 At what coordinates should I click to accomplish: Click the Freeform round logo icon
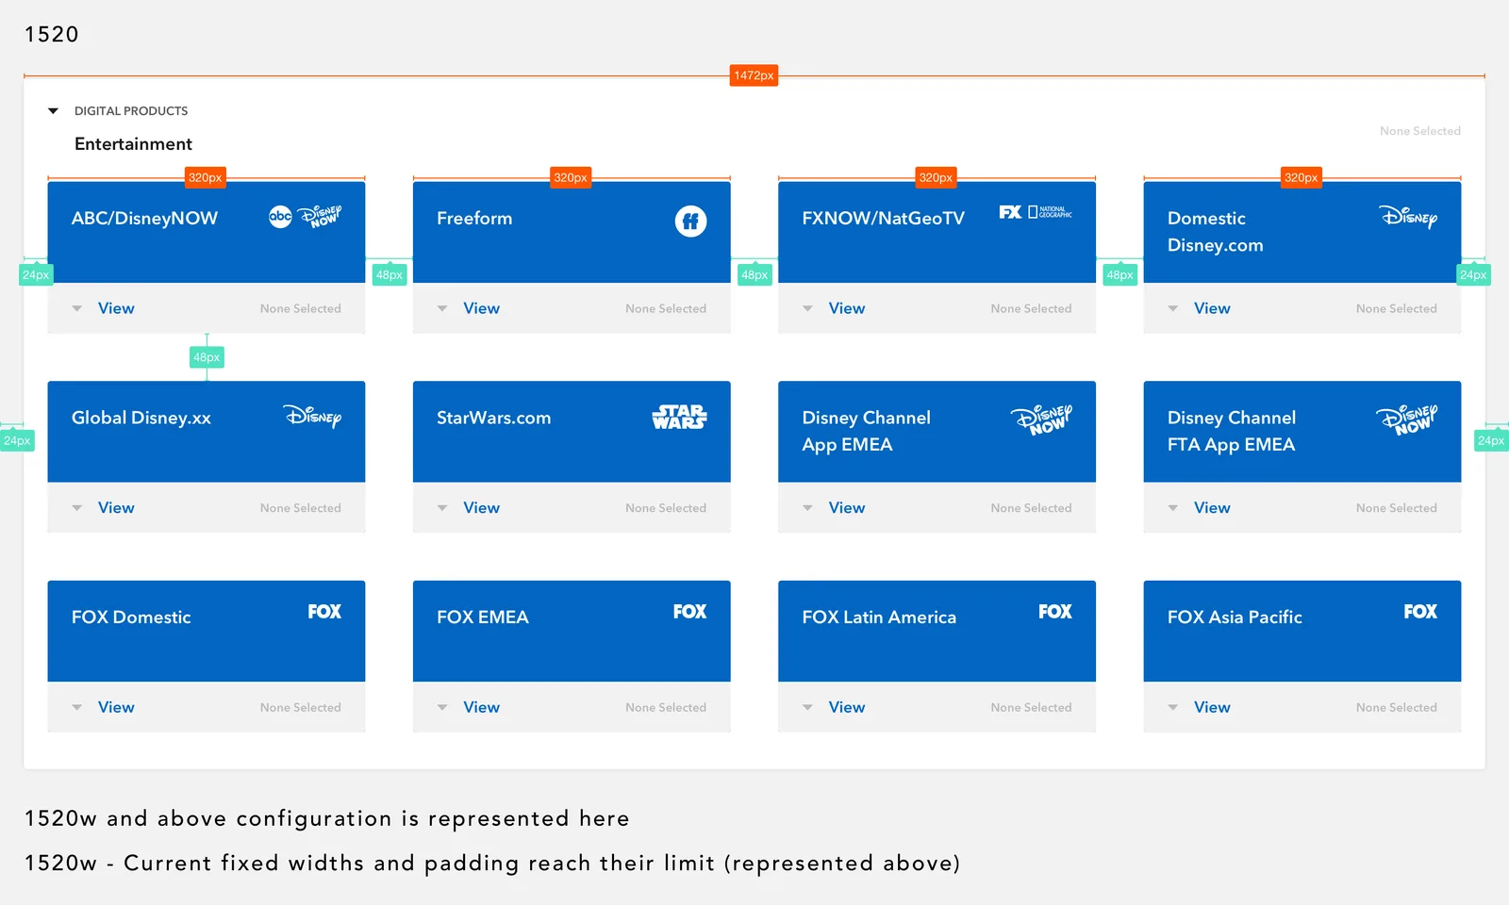coord(690,221)
